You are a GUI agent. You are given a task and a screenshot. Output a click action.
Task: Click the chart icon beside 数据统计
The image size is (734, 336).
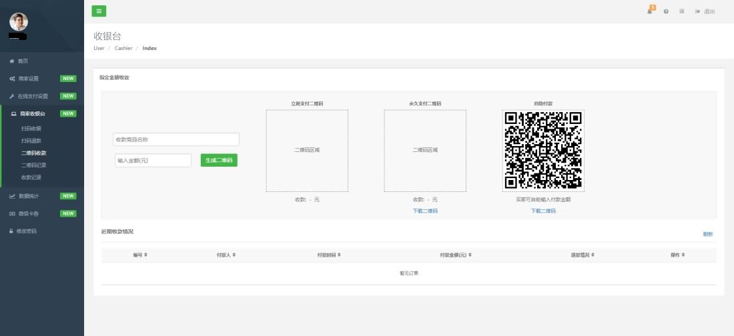click(x=12, y=195)
